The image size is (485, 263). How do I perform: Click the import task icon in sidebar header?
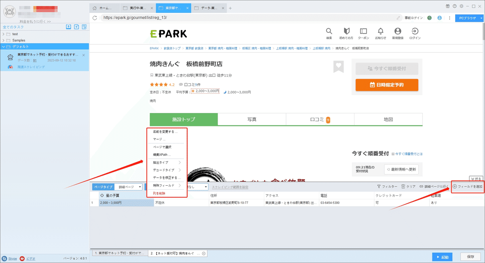pyautogui.click(x=68, y=27)
